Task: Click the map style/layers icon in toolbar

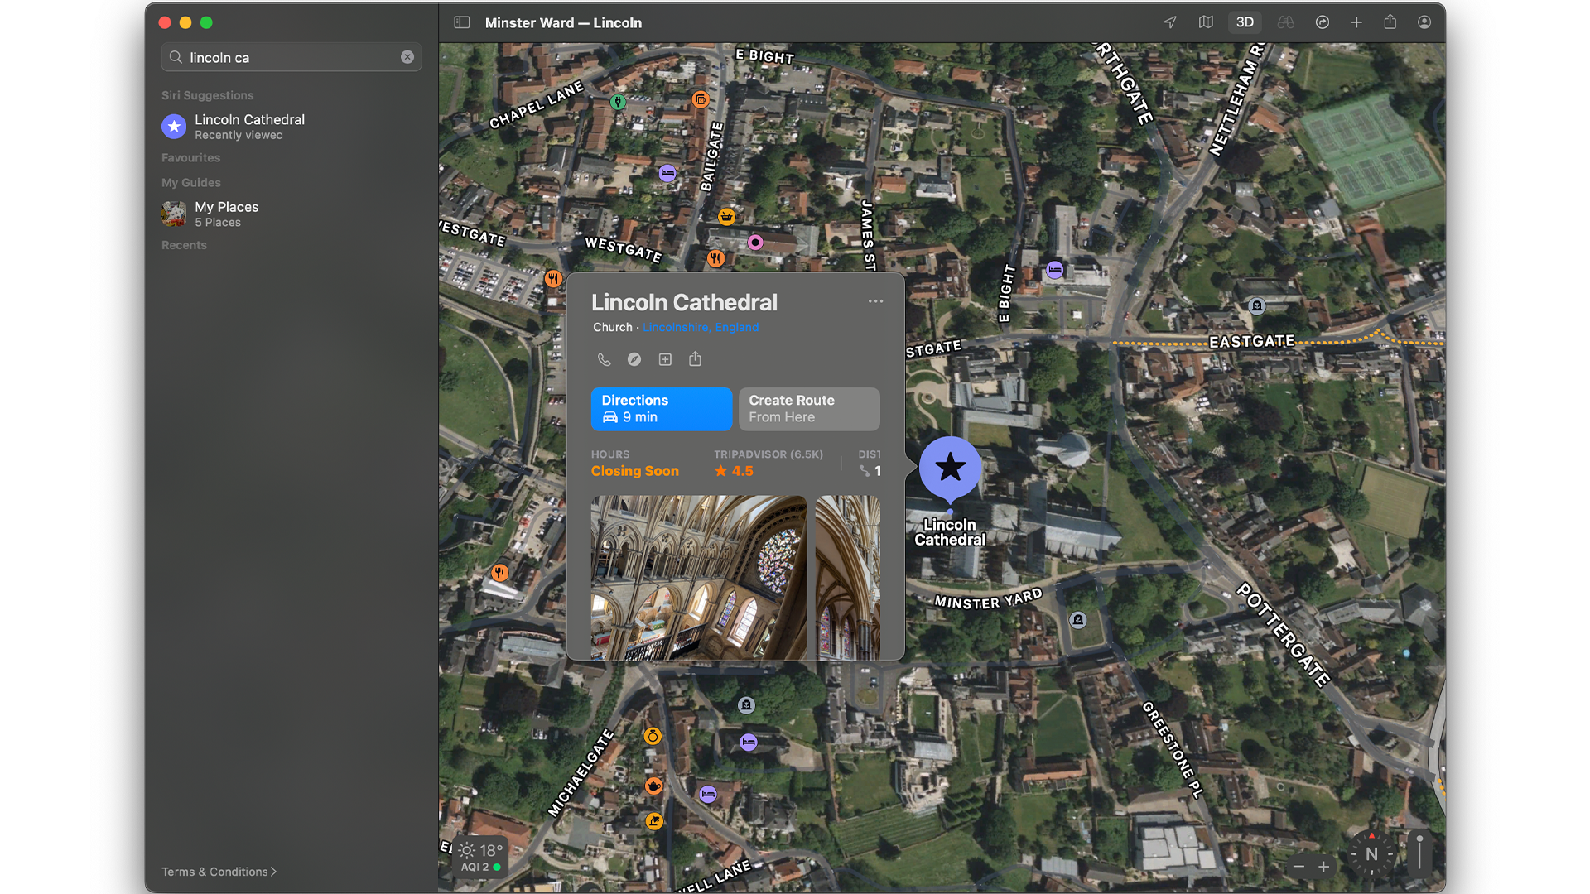Action: [1205, 22]
